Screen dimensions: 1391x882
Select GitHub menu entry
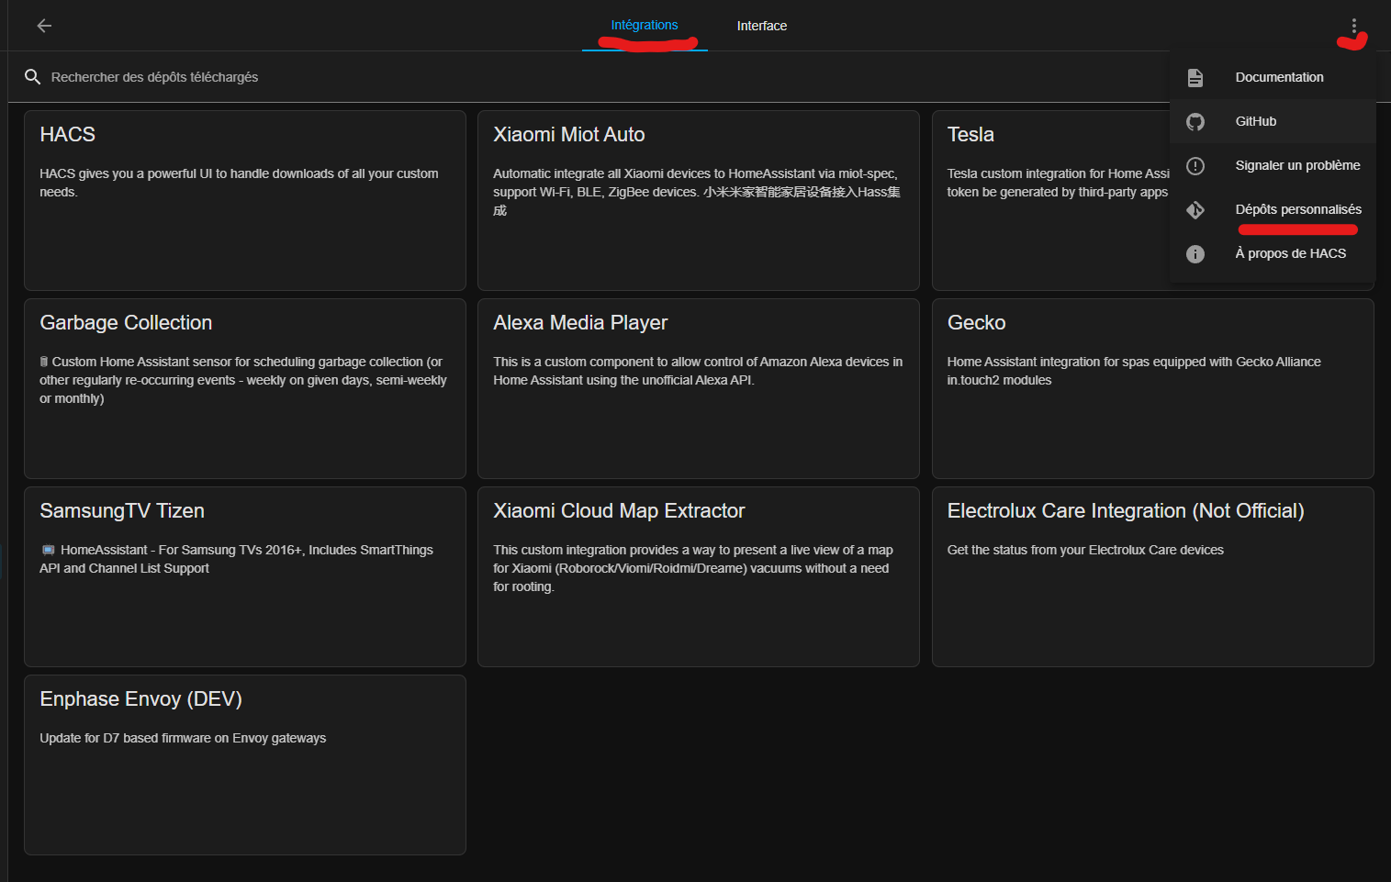point(1273,121)
